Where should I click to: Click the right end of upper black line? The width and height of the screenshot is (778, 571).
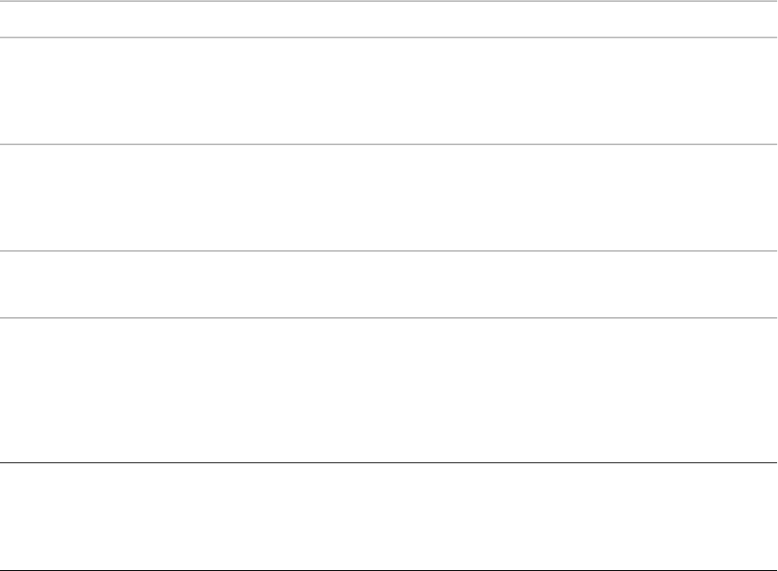(774, 463)
